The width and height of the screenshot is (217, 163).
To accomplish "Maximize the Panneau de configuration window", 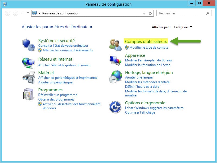I will point(199,3).
